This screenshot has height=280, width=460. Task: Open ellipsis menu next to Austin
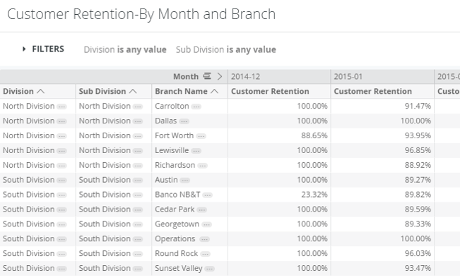(x=185, y=181)
